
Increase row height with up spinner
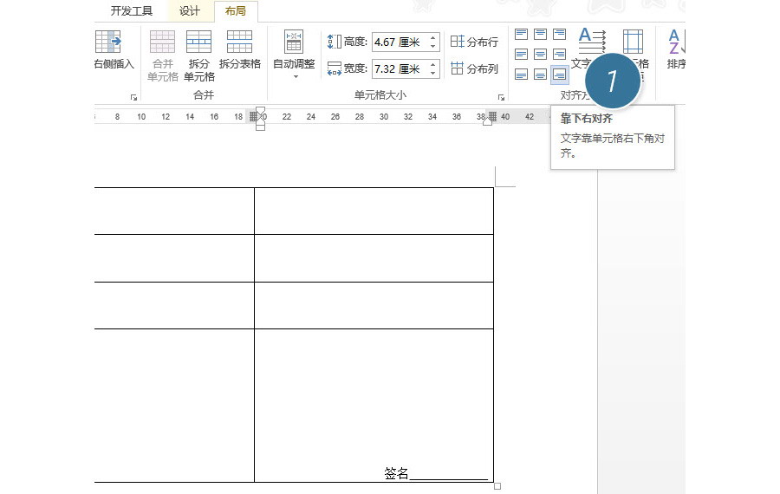point(433,38)
